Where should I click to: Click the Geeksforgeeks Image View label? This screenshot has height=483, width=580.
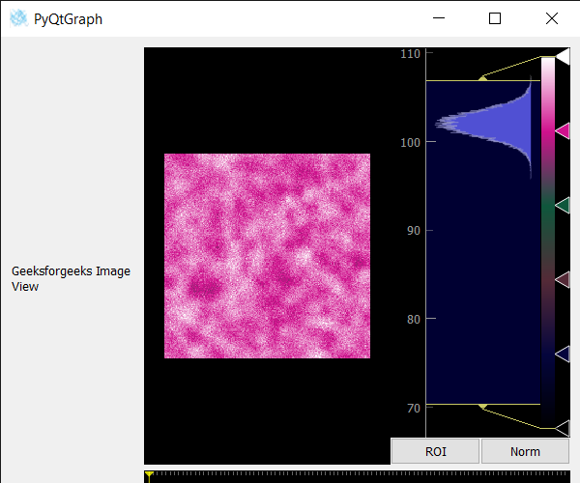point(71,278)
